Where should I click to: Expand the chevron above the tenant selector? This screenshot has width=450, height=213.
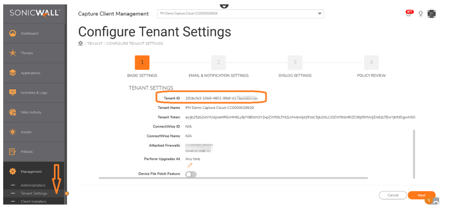tap(225, 6)
